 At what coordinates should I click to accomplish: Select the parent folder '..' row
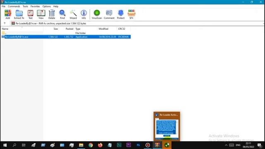66,33
